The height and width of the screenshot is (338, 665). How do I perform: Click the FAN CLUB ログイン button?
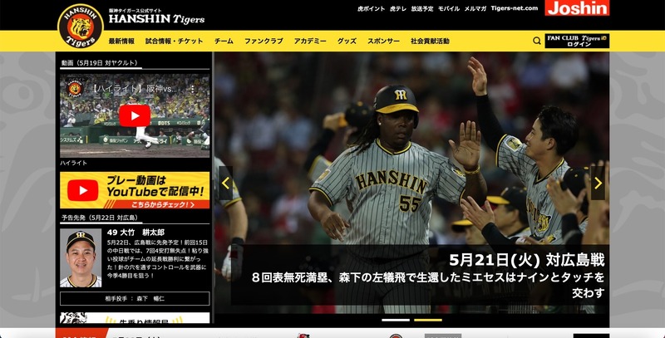(577, 41)
